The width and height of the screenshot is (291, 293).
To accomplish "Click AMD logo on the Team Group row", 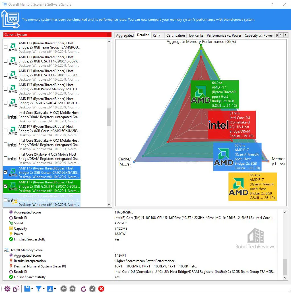I will click(x=13, y=47).
